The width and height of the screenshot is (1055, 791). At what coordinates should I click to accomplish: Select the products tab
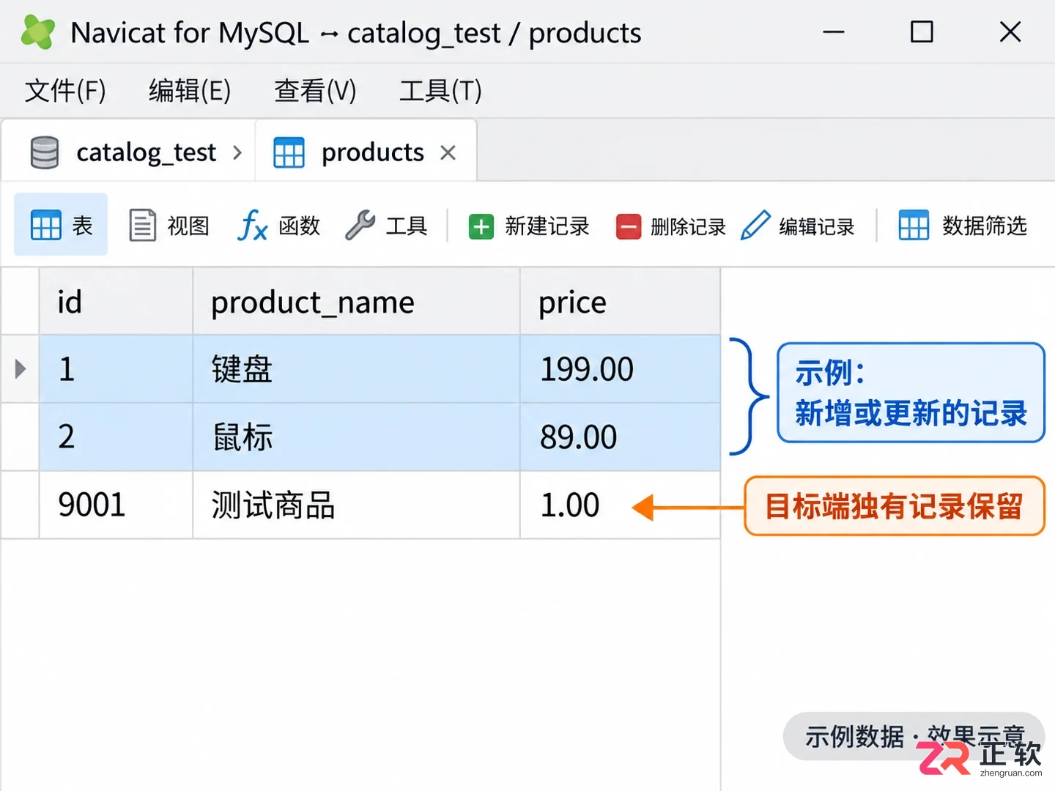coord(366,152)
